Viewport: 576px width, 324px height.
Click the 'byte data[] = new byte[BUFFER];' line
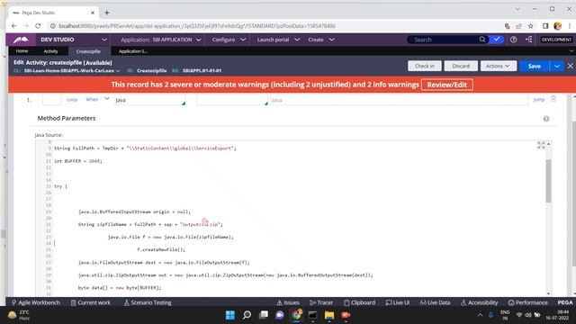(x=120, y=288)
